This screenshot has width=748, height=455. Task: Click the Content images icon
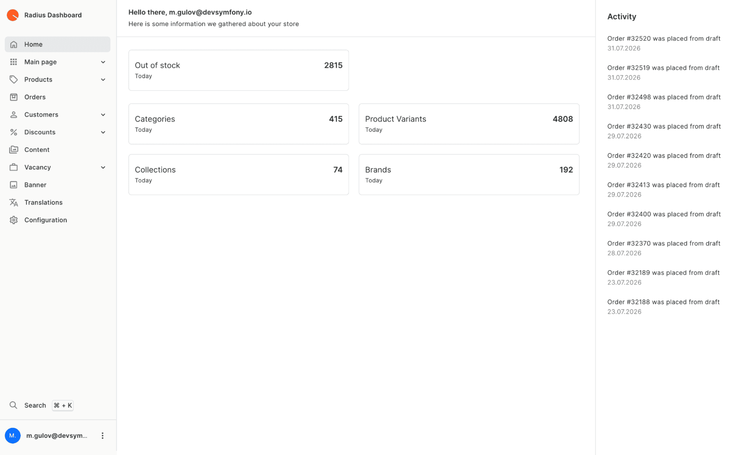click(14, 150)
